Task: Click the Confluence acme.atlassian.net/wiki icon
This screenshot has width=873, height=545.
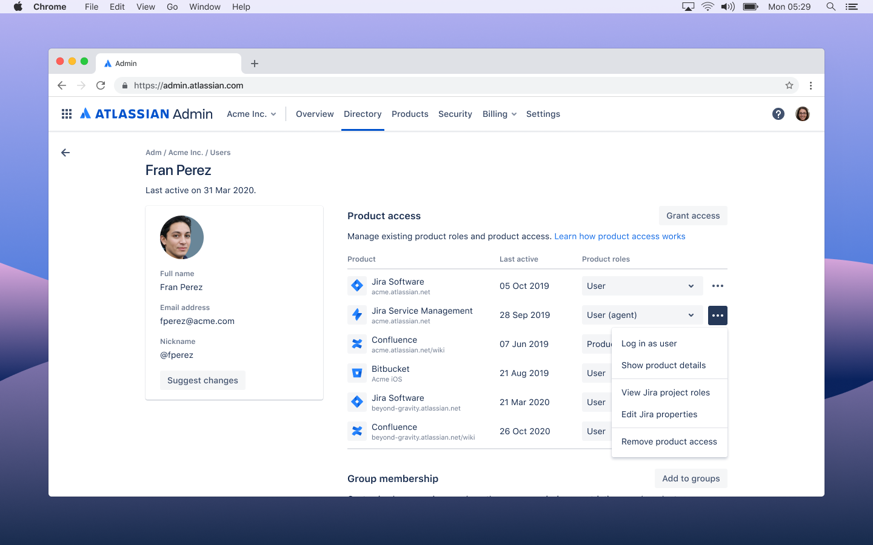Action: pyautogui.click(x=357, y=344)
